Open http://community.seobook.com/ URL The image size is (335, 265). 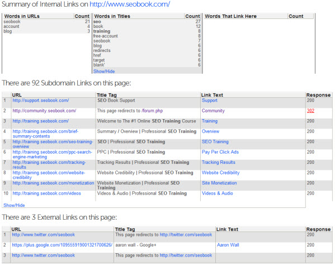pos(44,111)
